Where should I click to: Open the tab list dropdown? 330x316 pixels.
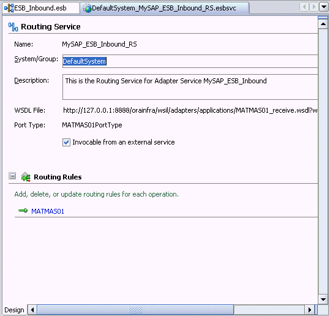(323, 7)
